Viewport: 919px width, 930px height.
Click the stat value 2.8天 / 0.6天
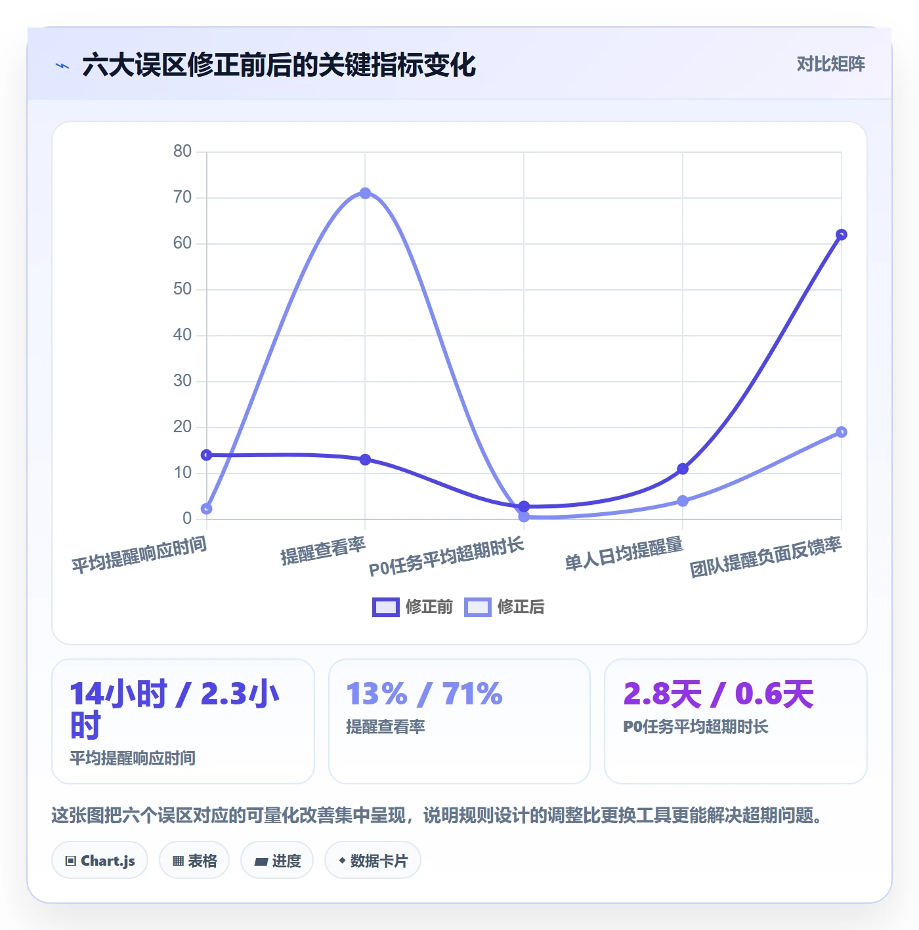[719, 694]
